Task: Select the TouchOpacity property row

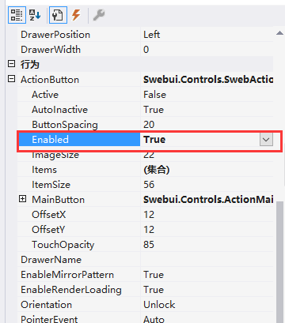Action: pyautogui.click(x=146, y=245)
